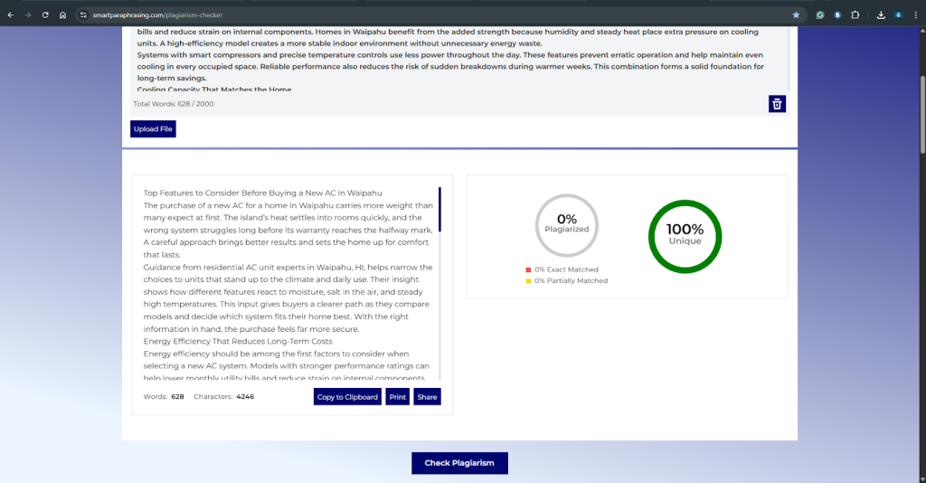Click the 100% Unique green circle
This screenshot has width=926, height=483.
(685, 235)
